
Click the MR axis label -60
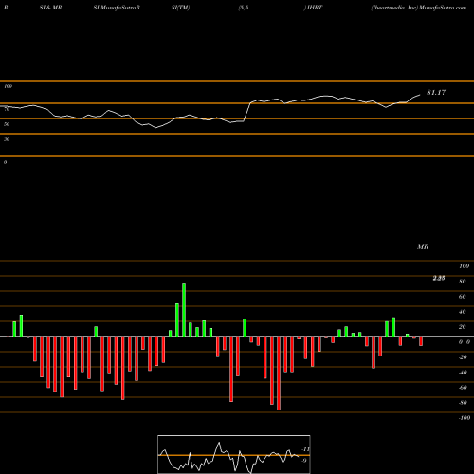click(x=463, y=388)
